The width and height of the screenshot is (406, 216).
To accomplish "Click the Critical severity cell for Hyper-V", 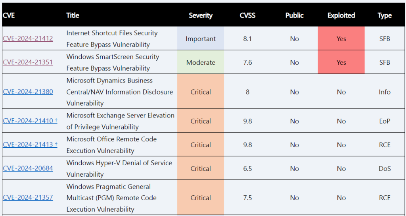I will click(201, 168).
